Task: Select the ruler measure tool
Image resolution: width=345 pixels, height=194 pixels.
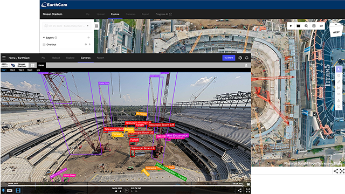Action: pos(339,82)
